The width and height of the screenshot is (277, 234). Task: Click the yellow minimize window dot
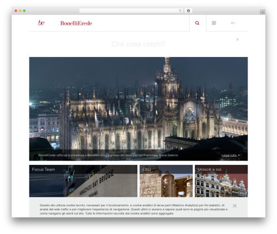[20, 11]
